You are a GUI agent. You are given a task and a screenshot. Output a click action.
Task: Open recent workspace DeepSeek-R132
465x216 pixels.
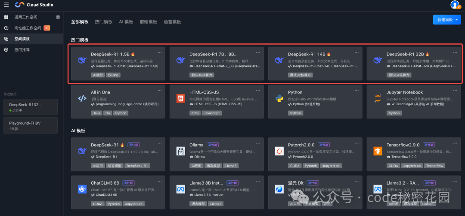[x=31, y=107]
